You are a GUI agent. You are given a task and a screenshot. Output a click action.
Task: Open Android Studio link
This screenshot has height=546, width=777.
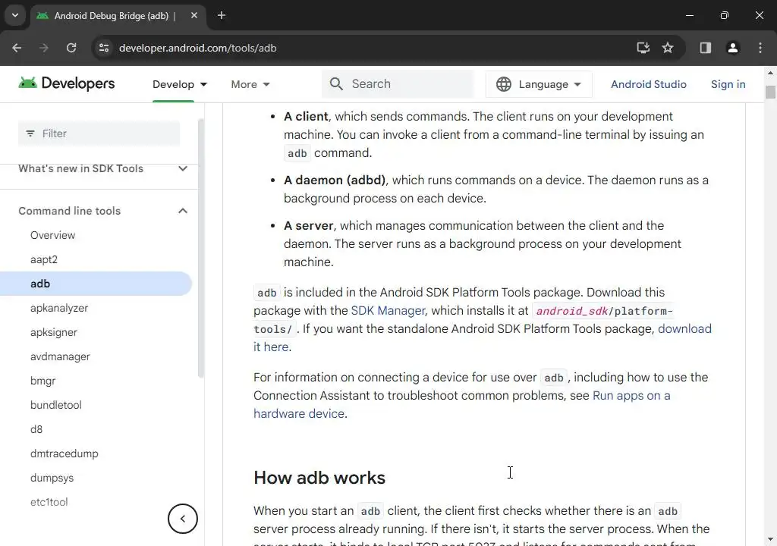click(x=648, y=84)
